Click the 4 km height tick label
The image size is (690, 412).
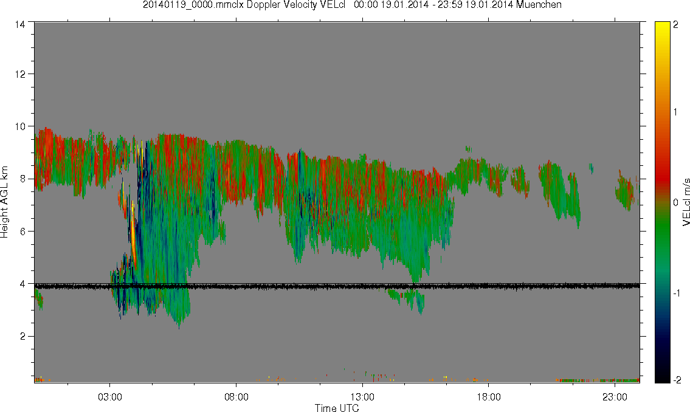tap(22, 284)
